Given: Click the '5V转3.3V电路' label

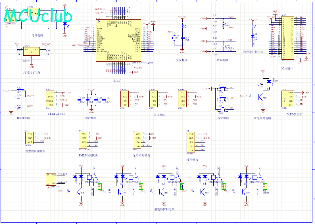Looking at the screenshot, I should 32,72.
